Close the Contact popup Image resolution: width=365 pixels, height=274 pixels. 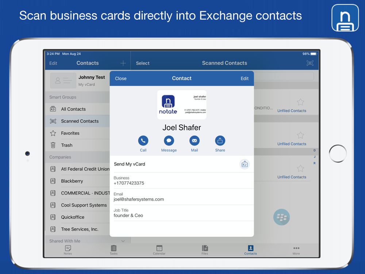121,79
